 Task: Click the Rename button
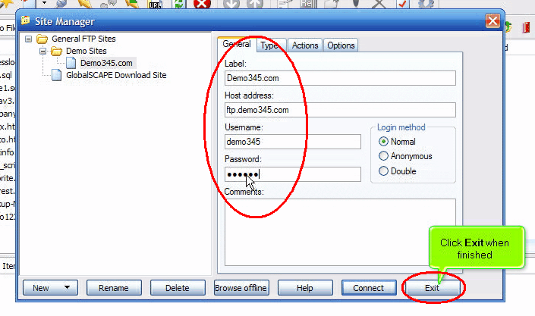114,288
